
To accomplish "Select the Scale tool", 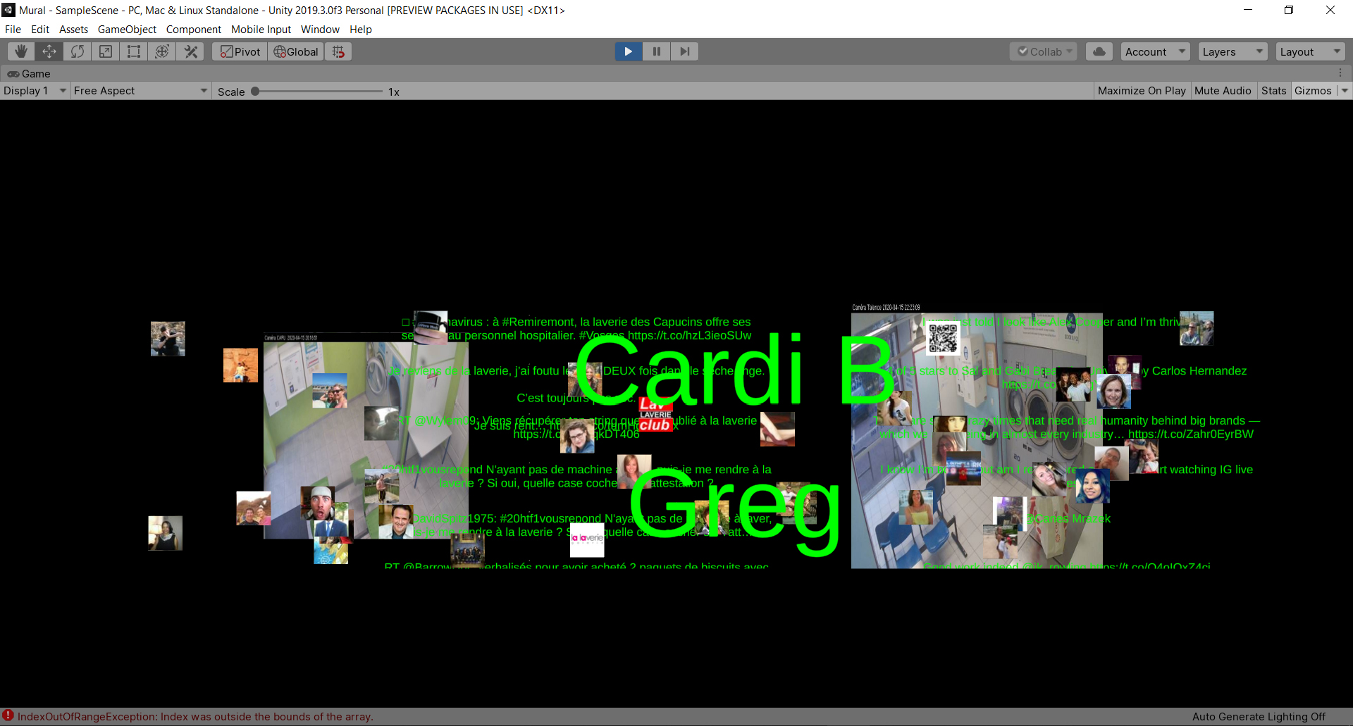I will (106, 51).
